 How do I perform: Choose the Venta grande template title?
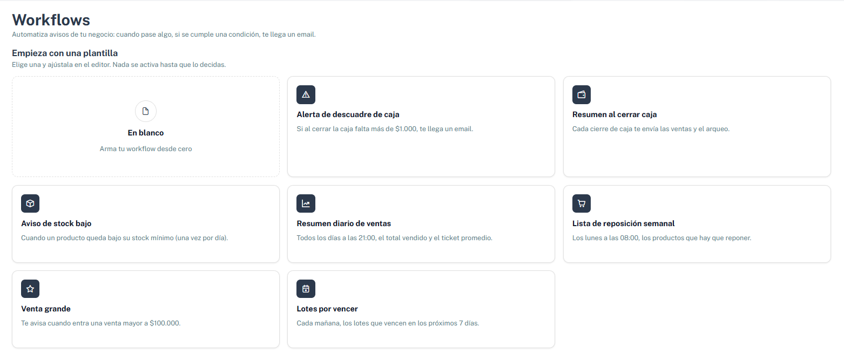(x=46, y=309)
